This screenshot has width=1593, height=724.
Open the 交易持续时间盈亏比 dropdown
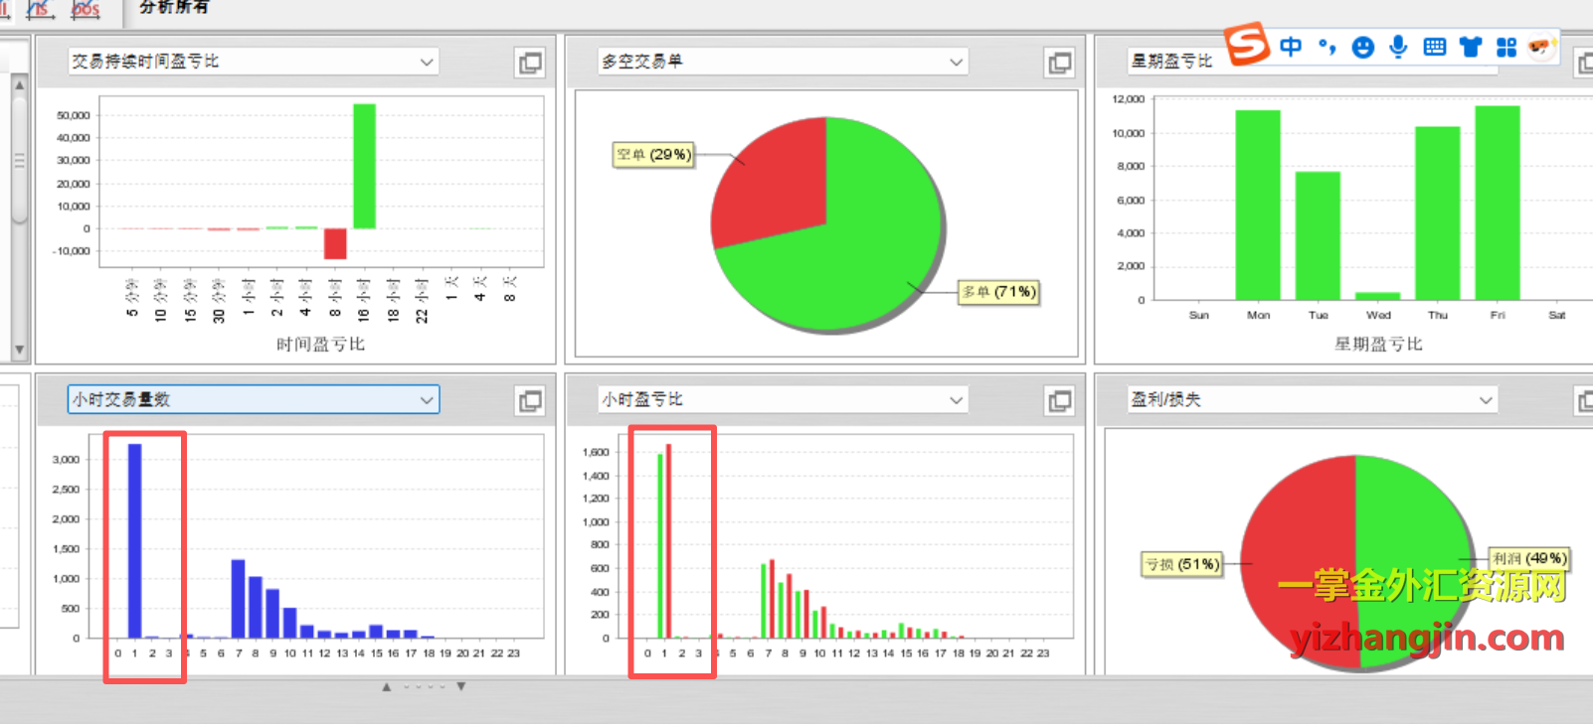[x=427, y=62]
